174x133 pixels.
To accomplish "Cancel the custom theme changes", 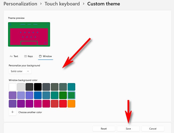I will pyautogui.click(x=153, y=128).
